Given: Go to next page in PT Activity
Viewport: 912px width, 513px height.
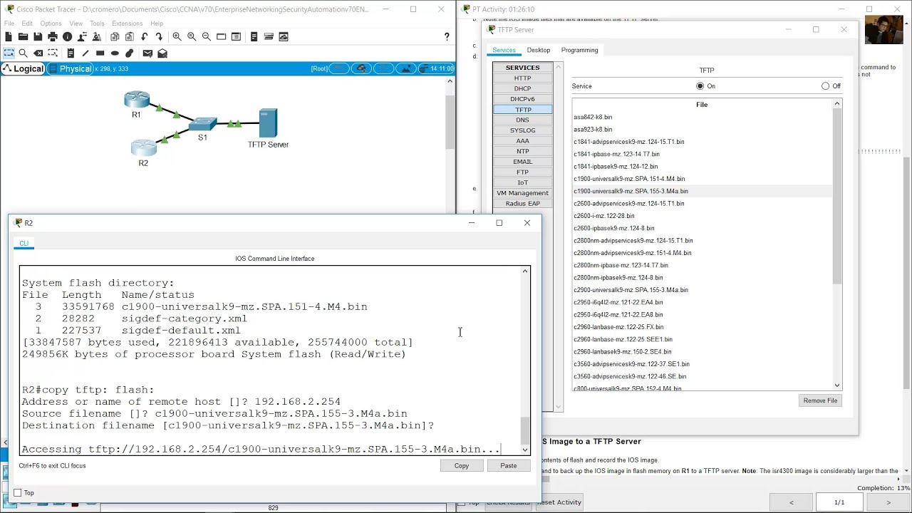Looking at the screenshot, I should [888, 502].
